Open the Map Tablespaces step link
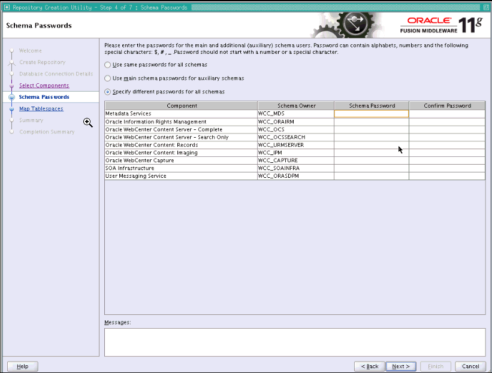492x373 pixels. point(41,108)
